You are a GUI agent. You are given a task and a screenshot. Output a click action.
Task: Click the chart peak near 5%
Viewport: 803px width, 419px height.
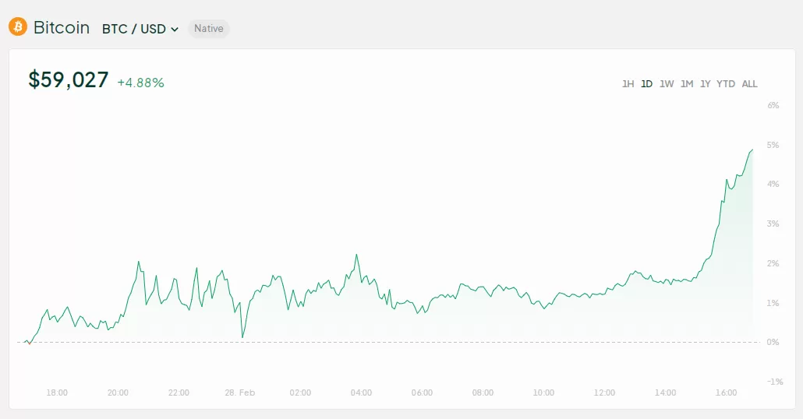(x=752, y=150)
